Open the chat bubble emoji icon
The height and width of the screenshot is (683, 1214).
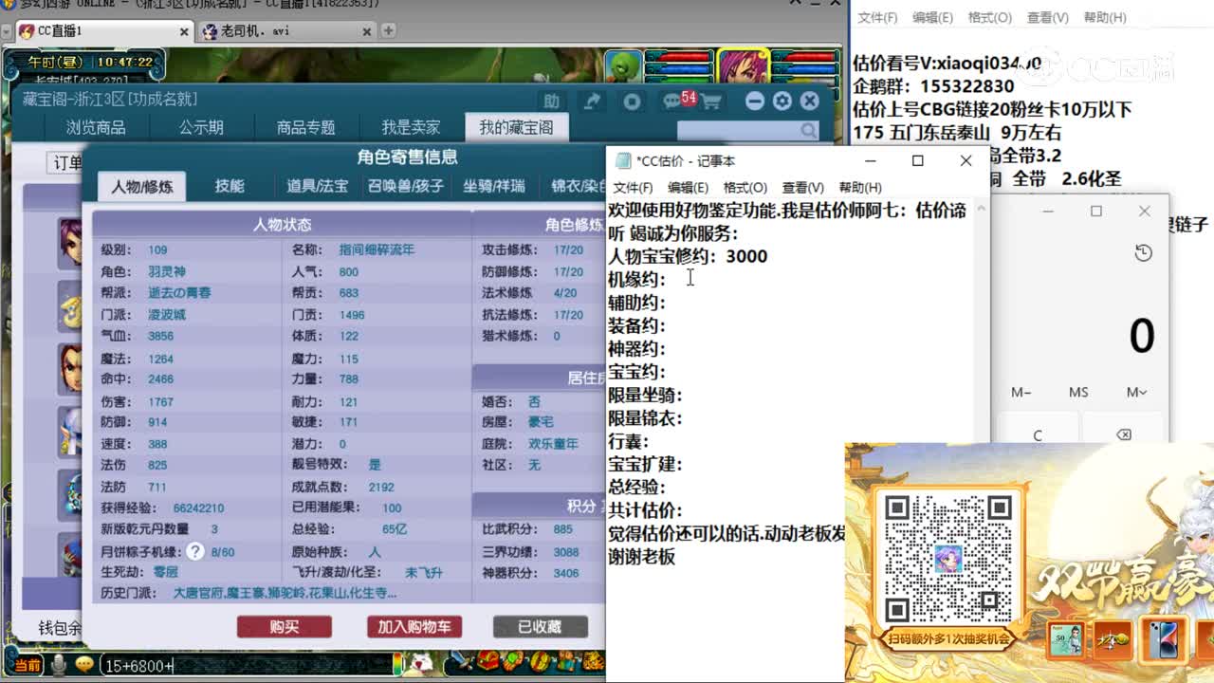84,665
